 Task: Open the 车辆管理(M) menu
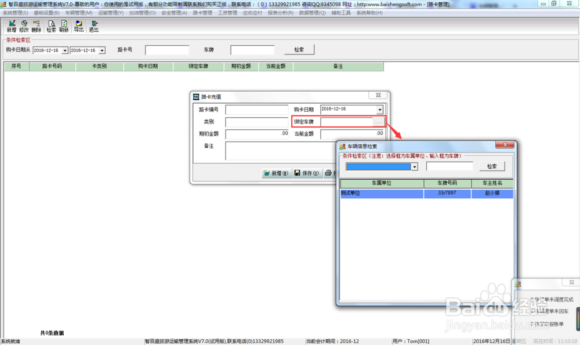tap(79, 13)
